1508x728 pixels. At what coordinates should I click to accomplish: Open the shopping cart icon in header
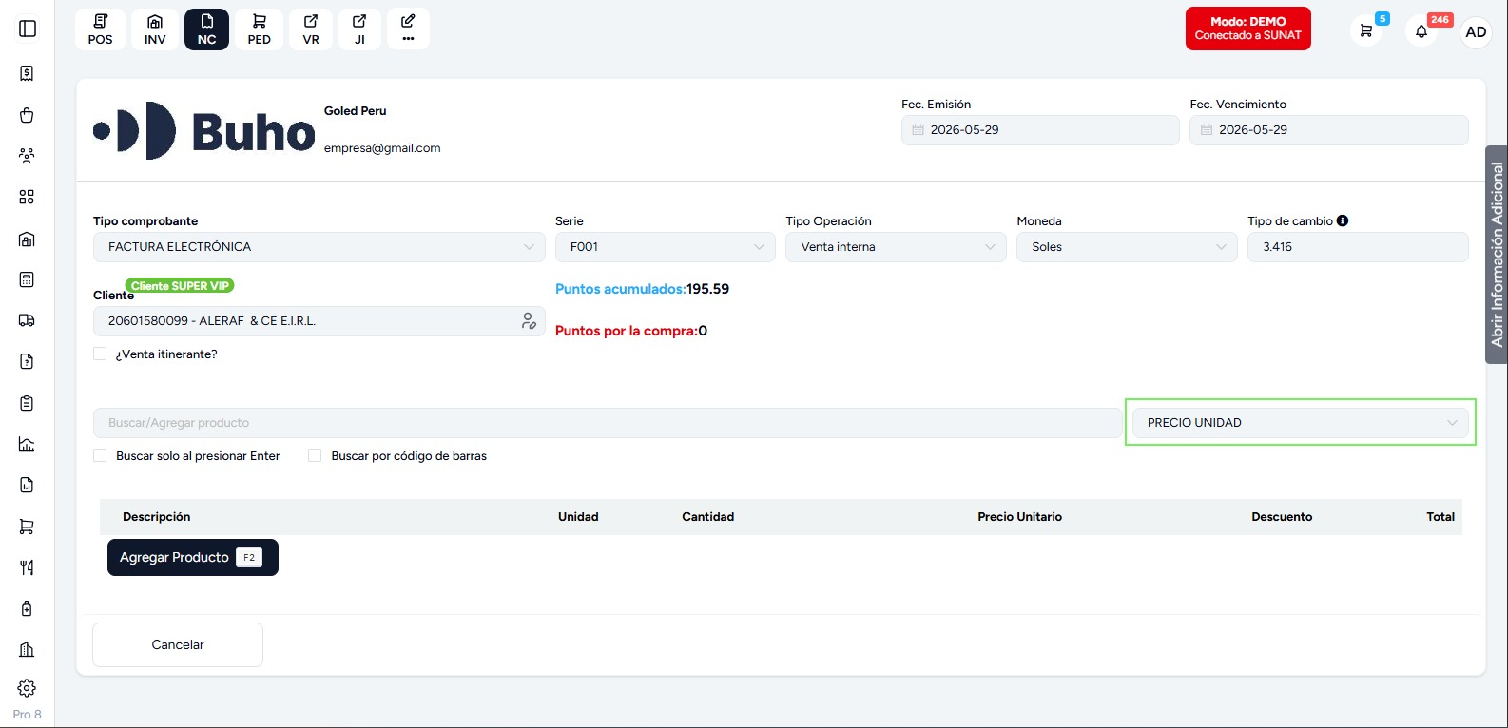1366,31
